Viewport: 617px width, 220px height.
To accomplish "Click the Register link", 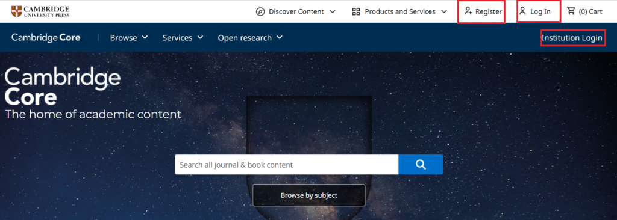I will (483, 11).
